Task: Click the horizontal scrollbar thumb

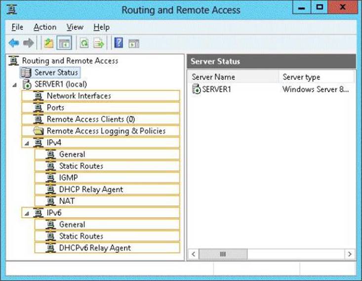Action: pos(223,254)
